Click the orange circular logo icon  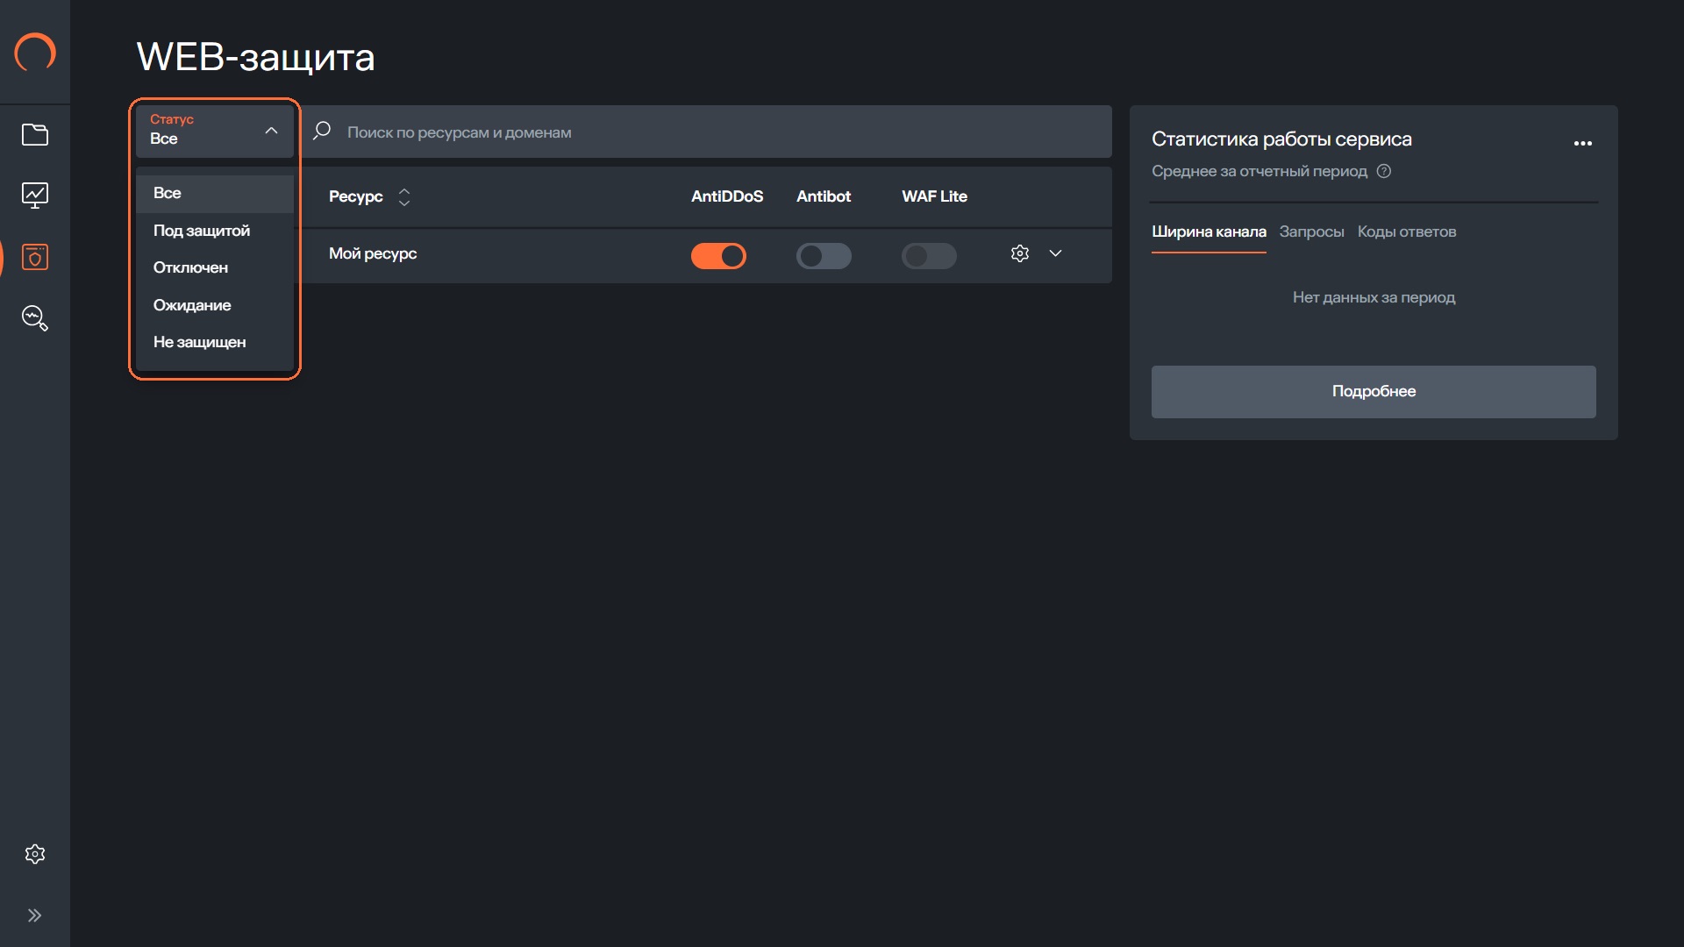pyautogui.click(x=35, y=53)
